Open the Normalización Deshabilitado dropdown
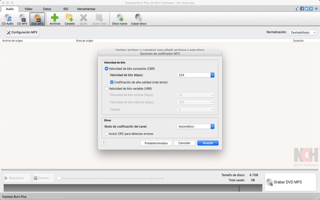The width and height of the screenshot is (320, 200). (x=303, y=32)
